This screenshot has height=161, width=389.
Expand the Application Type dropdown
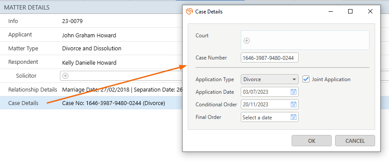click(269, 79)
